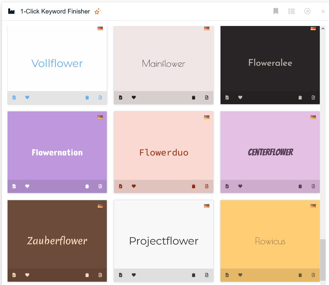Click the star icon next to the app title

coord(97,11)
